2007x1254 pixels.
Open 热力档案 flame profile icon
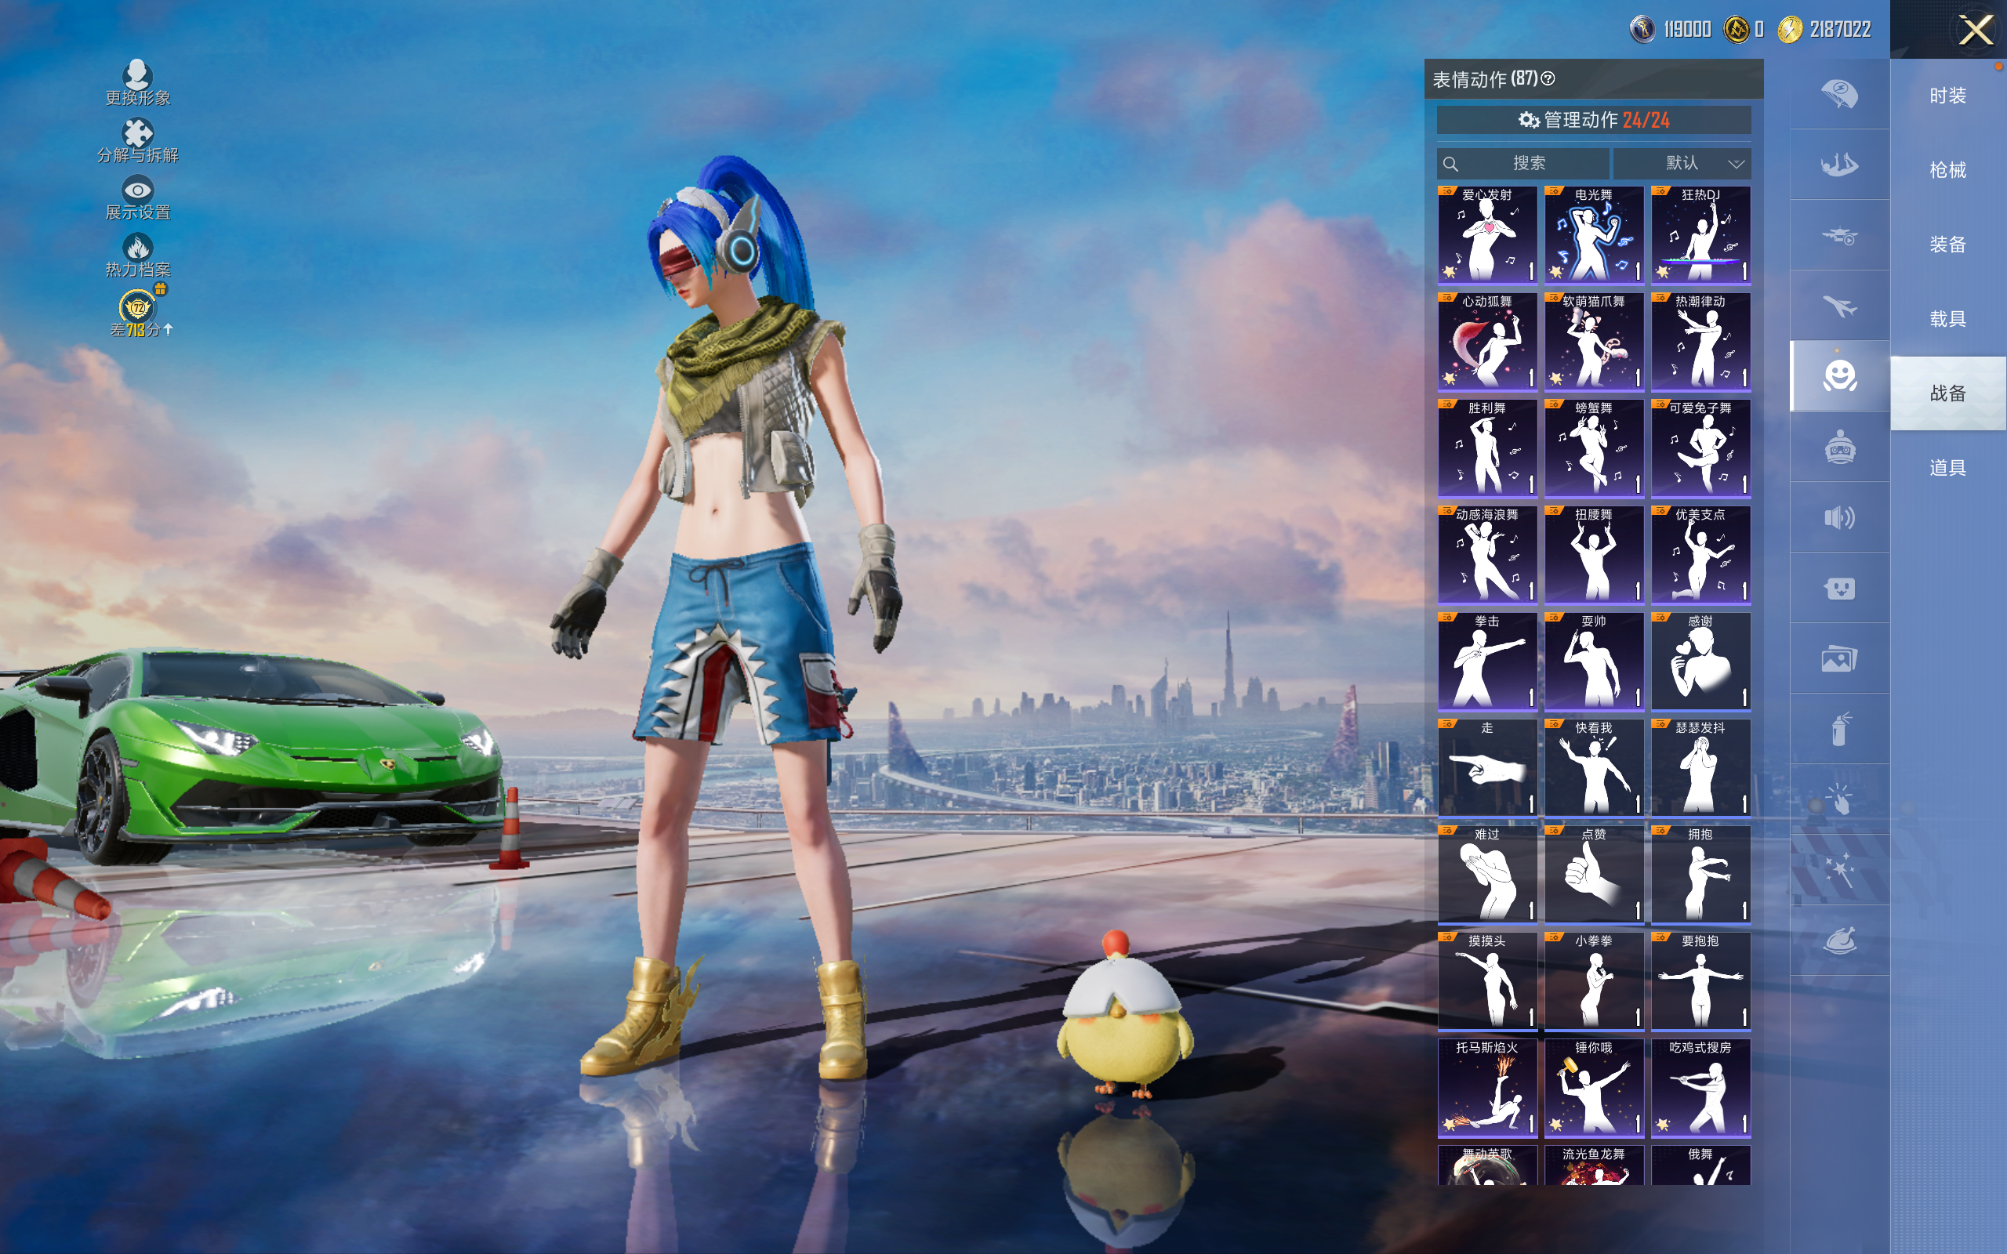(x=138, y=248)
